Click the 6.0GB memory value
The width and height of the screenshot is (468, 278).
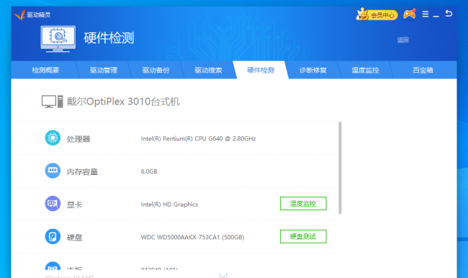coord(149,171)
